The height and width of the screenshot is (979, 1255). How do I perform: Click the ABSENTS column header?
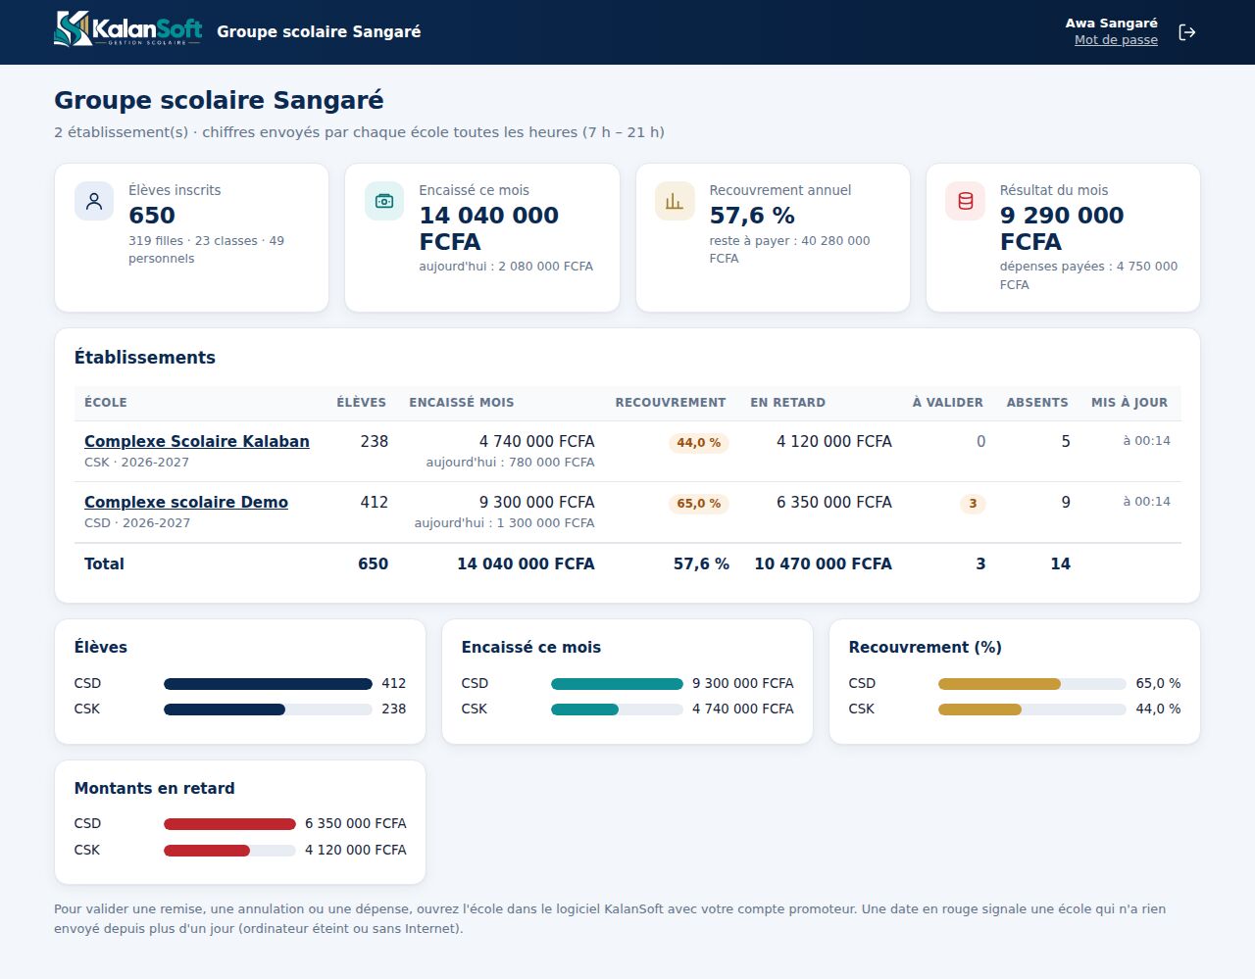(1037, 403)
